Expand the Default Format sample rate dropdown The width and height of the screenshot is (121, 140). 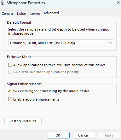60,43
